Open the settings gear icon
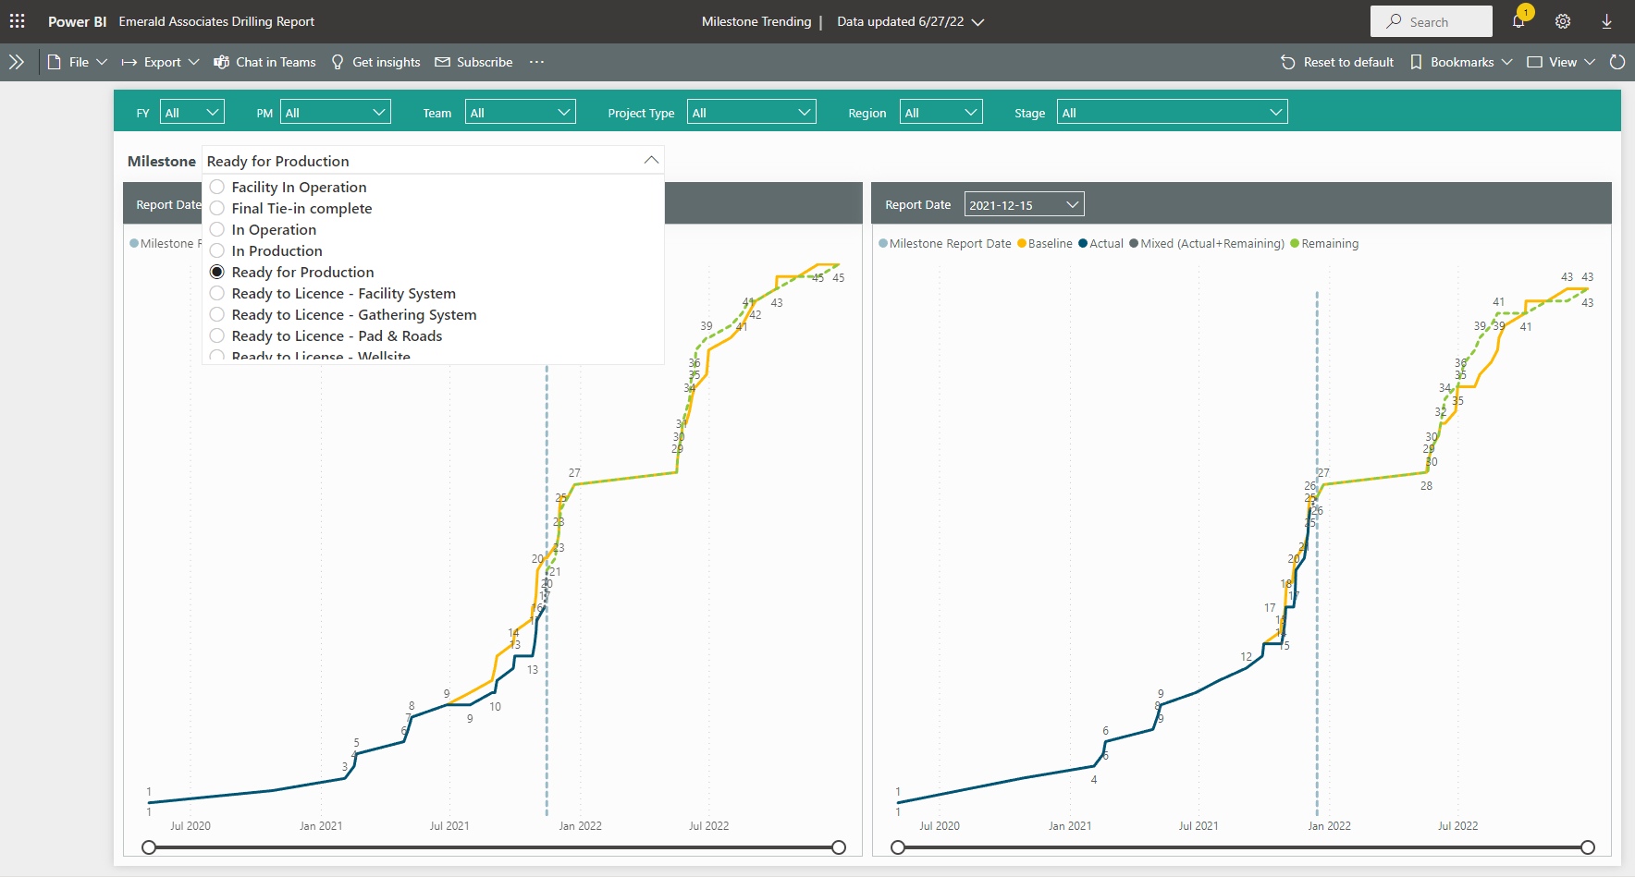This screenshot has height=877, width=1635. 1563,21
